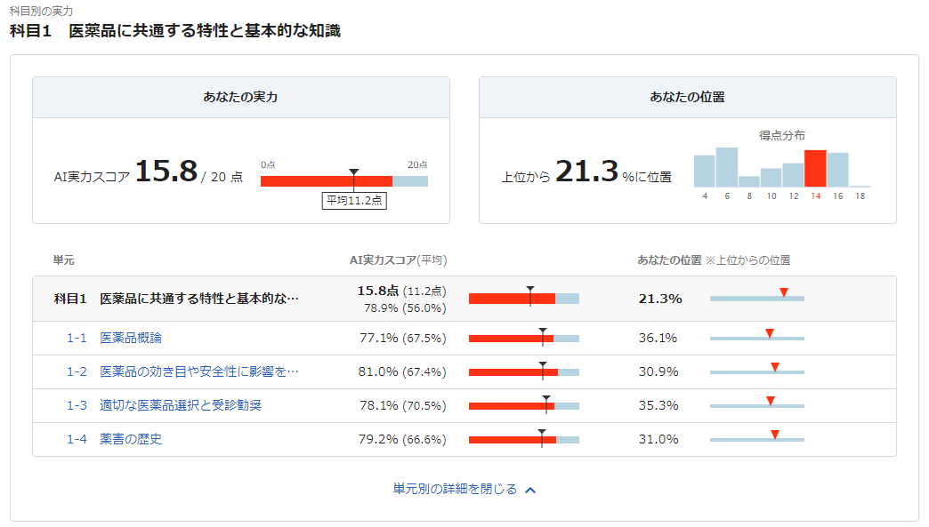Click the score bar for unit 1-4
Screen dimensions: 929x527
click(x=523, y=440)
